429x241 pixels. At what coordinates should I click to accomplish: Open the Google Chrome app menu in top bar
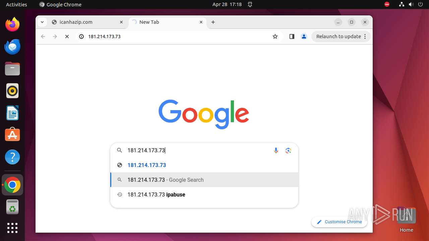[x=60, y=4]
